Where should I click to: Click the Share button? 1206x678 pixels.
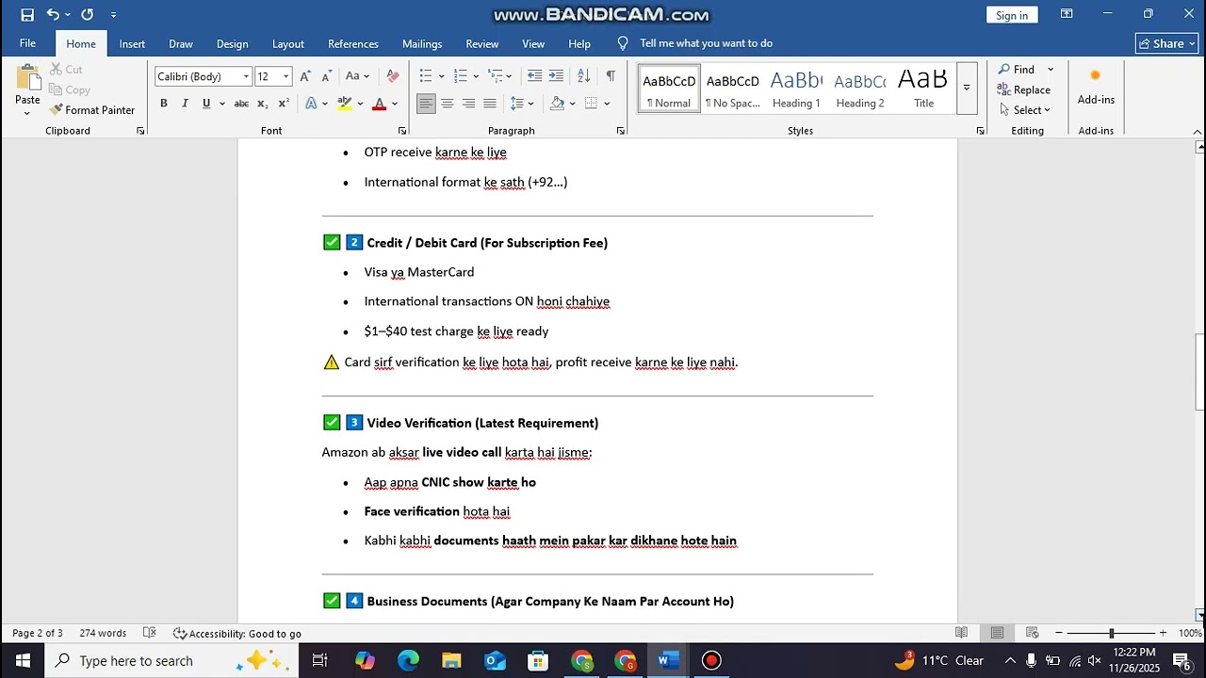[1166, 43]
